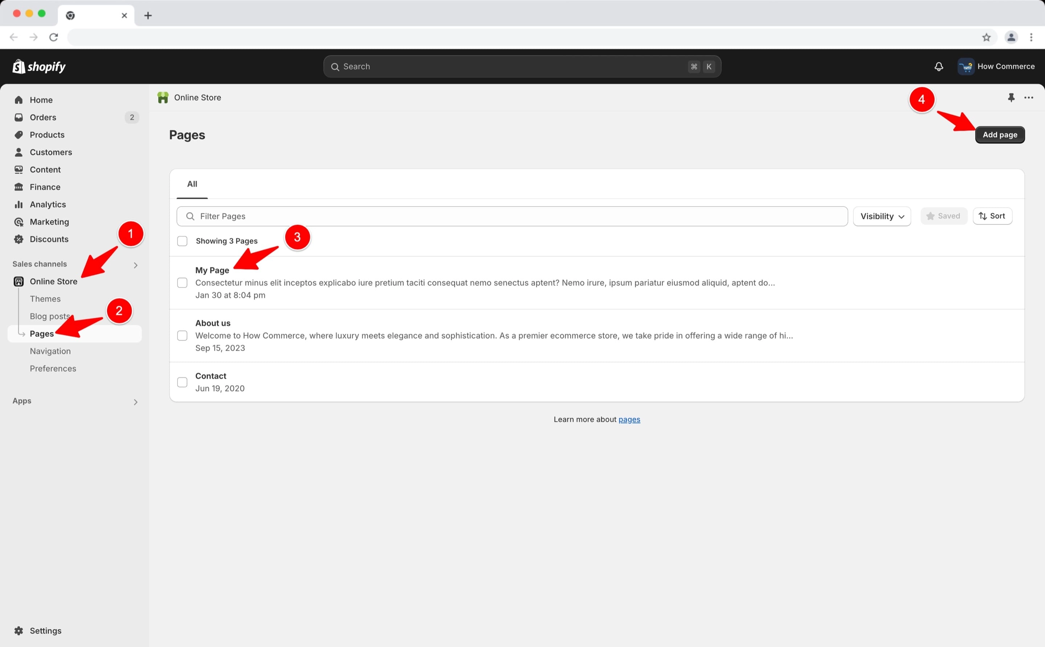Viewport: 1045px width, 647px height.
Task: Click the browser forward arrow
Action: [x=33, y=37]
